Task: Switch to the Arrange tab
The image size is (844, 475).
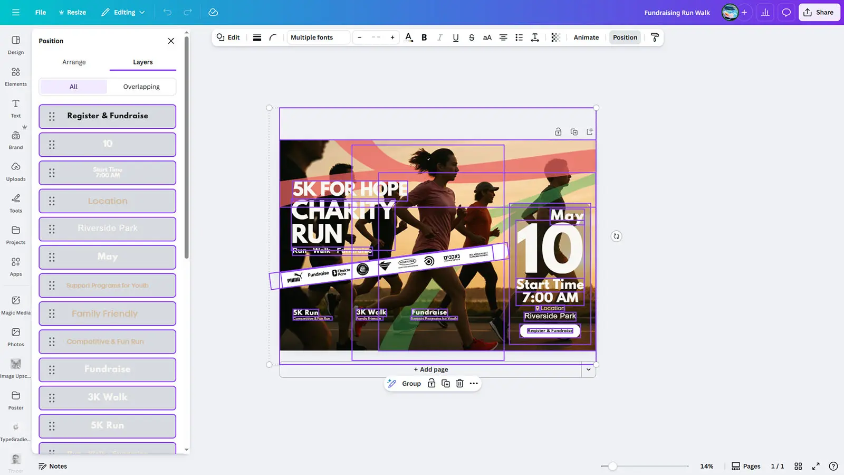Action: pyautogui.click(x=74, y=62)
